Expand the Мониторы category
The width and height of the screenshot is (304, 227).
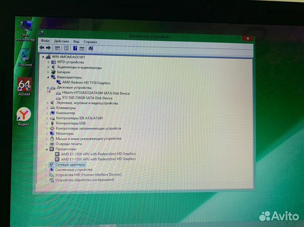coord(47,134)
